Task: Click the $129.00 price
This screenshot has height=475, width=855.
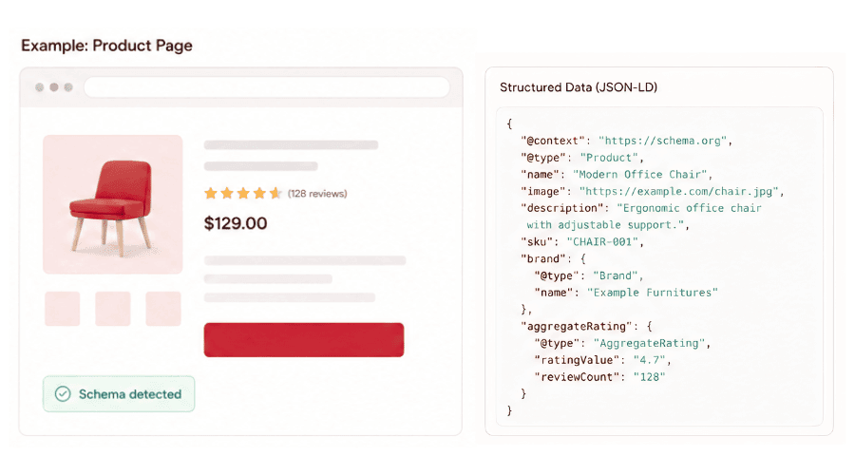Action: [x=236, y=223]
